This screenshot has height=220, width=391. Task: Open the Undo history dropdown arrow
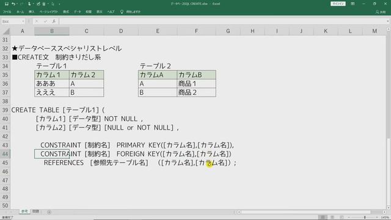point(16,4)
